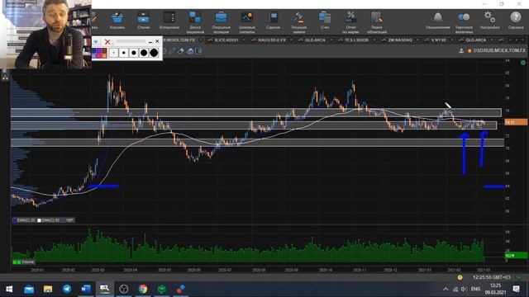The height and width of the screenshot is (297, 529).
Task: Click the export icon in chart toolbar
Action: click(x=199, y=51)
